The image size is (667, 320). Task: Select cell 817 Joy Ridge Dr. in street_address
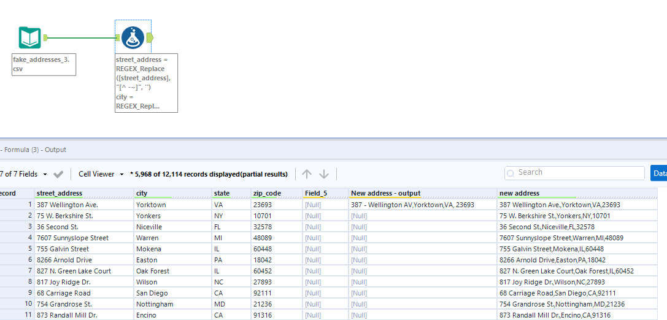(84, 282)
